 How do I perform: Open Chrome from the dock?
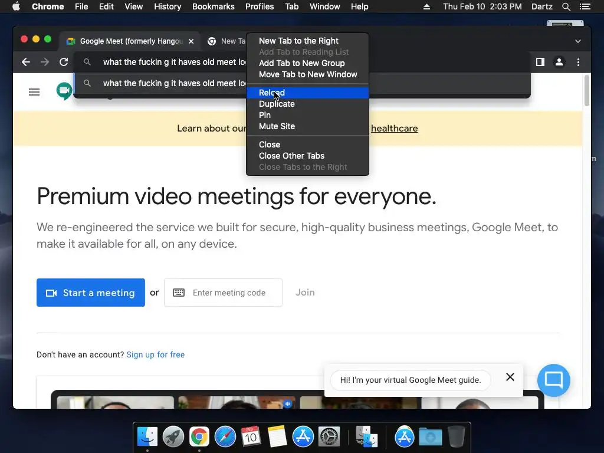199,437
